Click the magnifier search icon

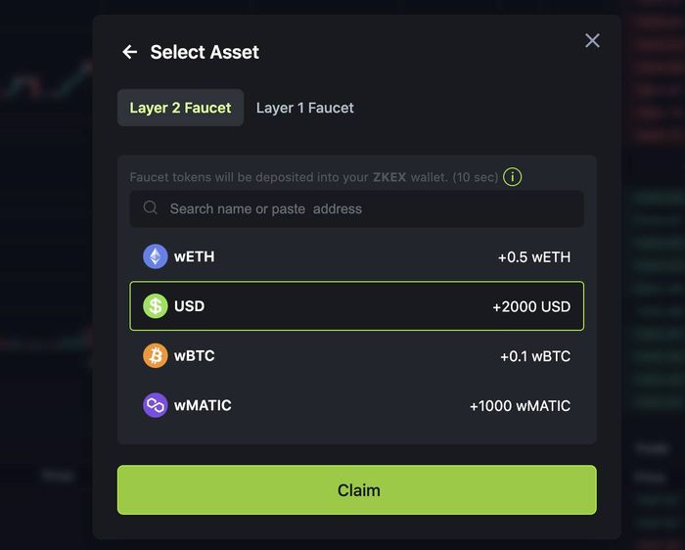click(151, 207)
